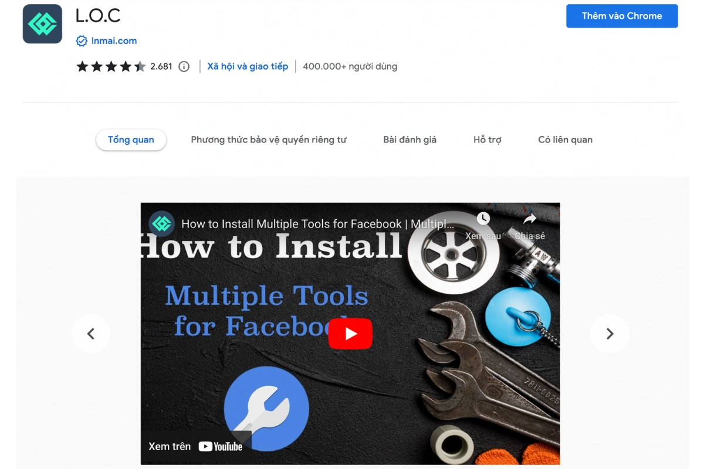Click the YouTube logo in the video corner
This screenshot has width=704, height=469.
pyautogui.click(x=221, y=447)
